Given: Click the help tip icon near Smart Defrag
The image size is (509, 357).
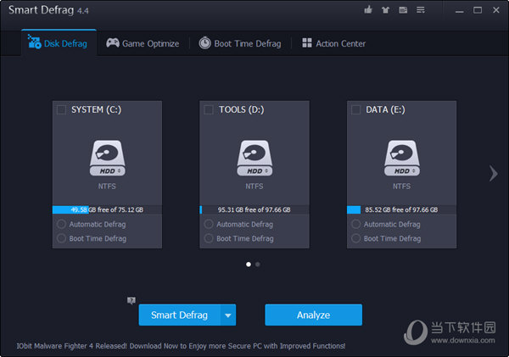Looking at the screenshot, I should click(131, 300).
